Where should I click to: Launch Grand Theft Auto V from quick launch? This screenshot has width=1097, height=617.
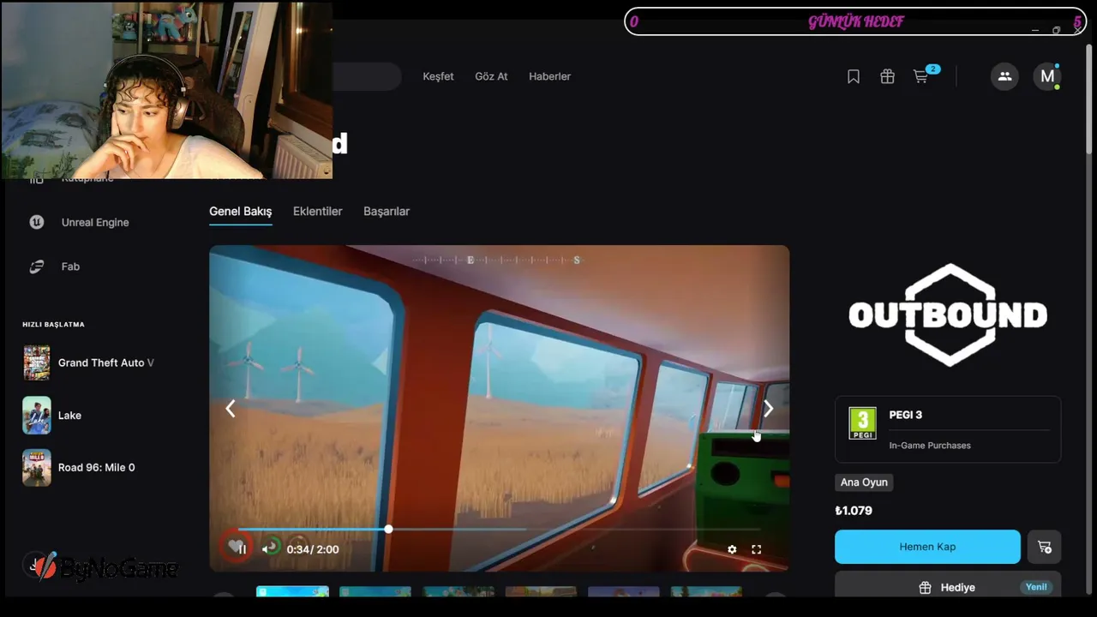click(x=89, y=362)
